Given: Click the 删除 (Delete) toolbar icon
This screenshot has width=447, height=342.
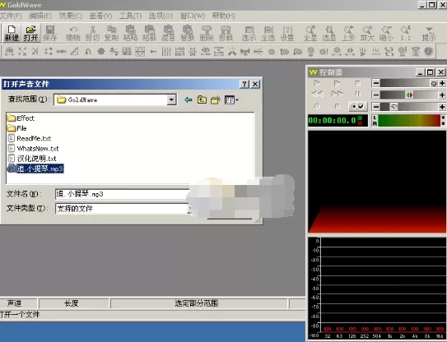Looking at the screenshot, I should tap(207, 33).
